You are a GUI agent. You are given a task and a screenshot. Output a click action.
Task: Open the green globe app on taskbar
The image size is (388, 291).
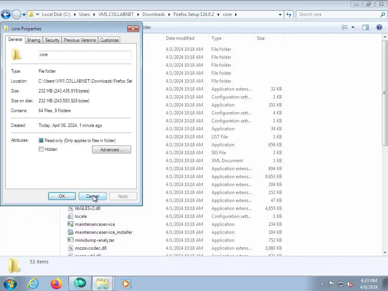click(80, 283)
